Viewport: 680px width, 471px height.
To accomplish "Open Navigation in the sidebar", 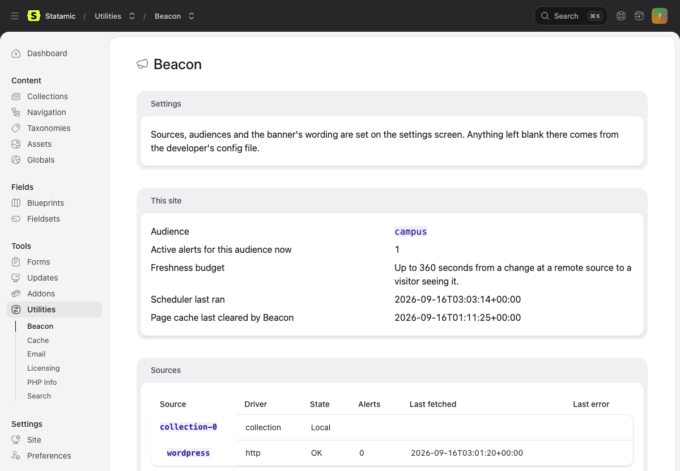I will point(46,112).
